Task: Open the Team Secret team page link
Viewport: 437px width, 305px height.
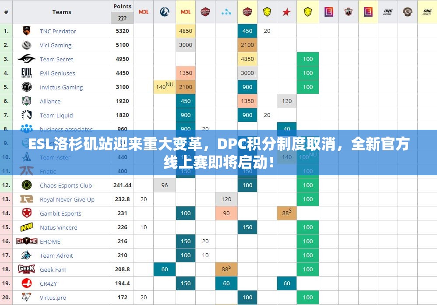Action: (57, 59)
